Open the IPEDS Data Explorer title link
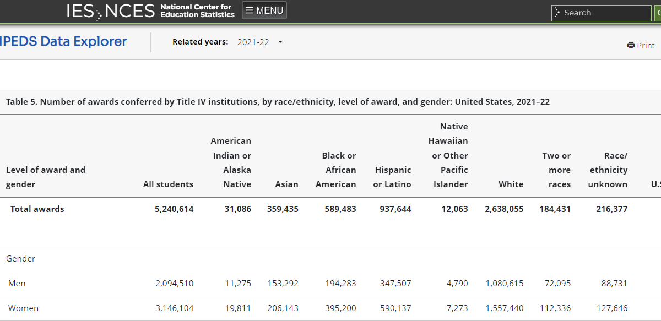This screenshot has width=661, height=321. tap(64, 42)
